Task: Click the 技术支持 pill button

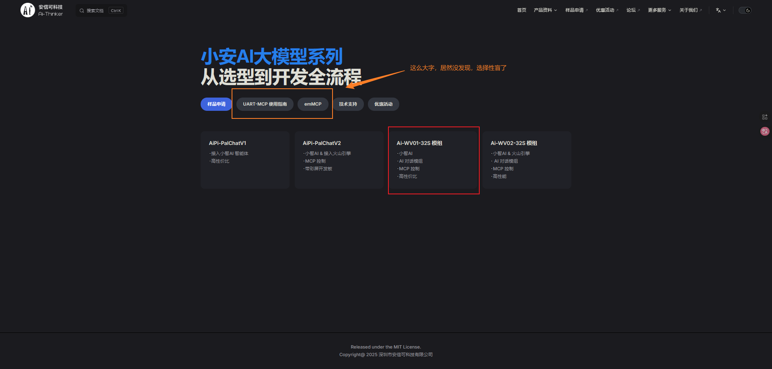Action: pyautogui.click(x=348, y=104)
